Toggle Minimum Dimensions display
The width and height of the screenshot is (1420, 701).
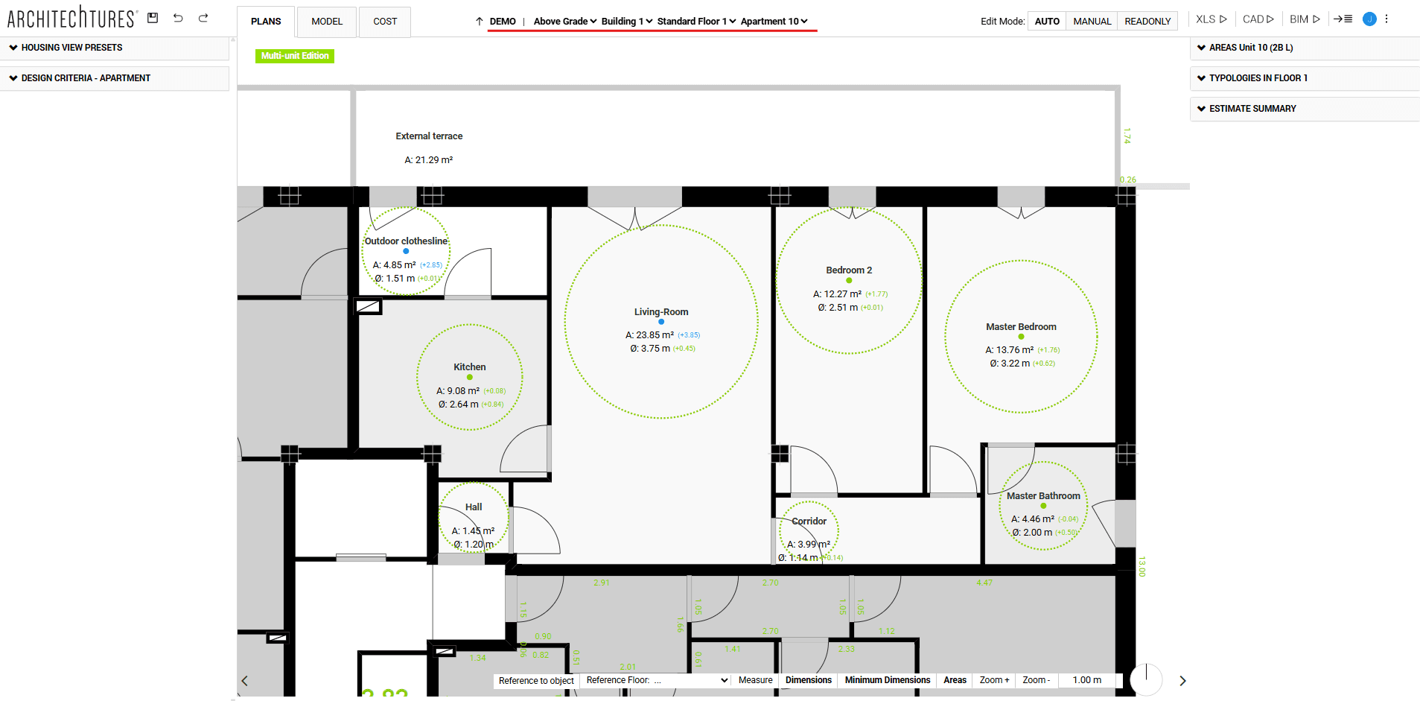coord(886,679)
